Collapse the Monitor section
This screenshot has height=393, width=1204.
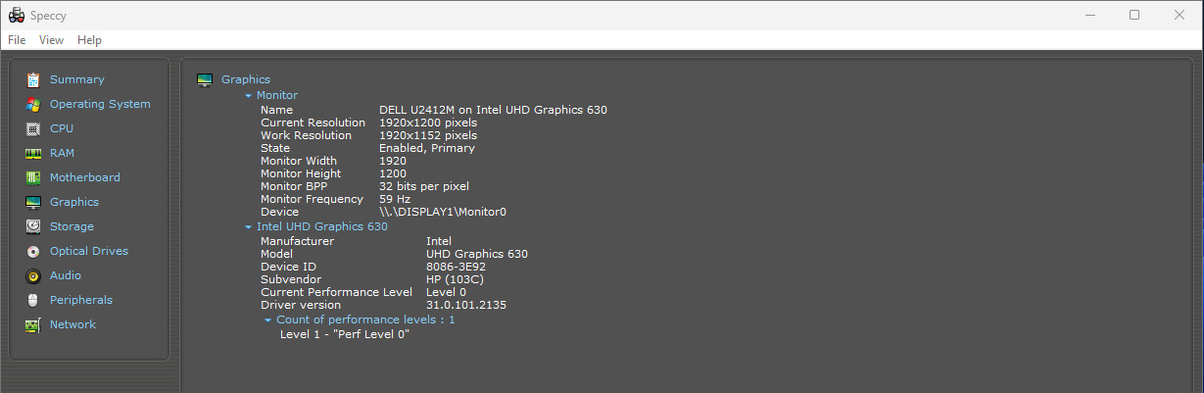pos(249,95)
